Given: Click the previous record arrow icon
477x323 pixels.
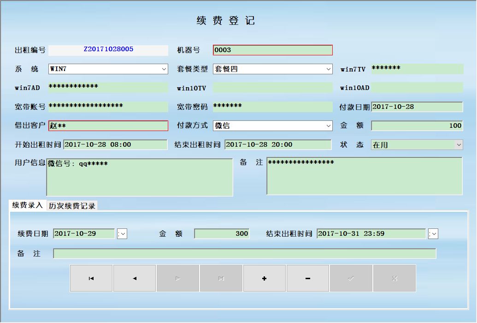Looking at the screenshot, I should [x=135, y=278].
